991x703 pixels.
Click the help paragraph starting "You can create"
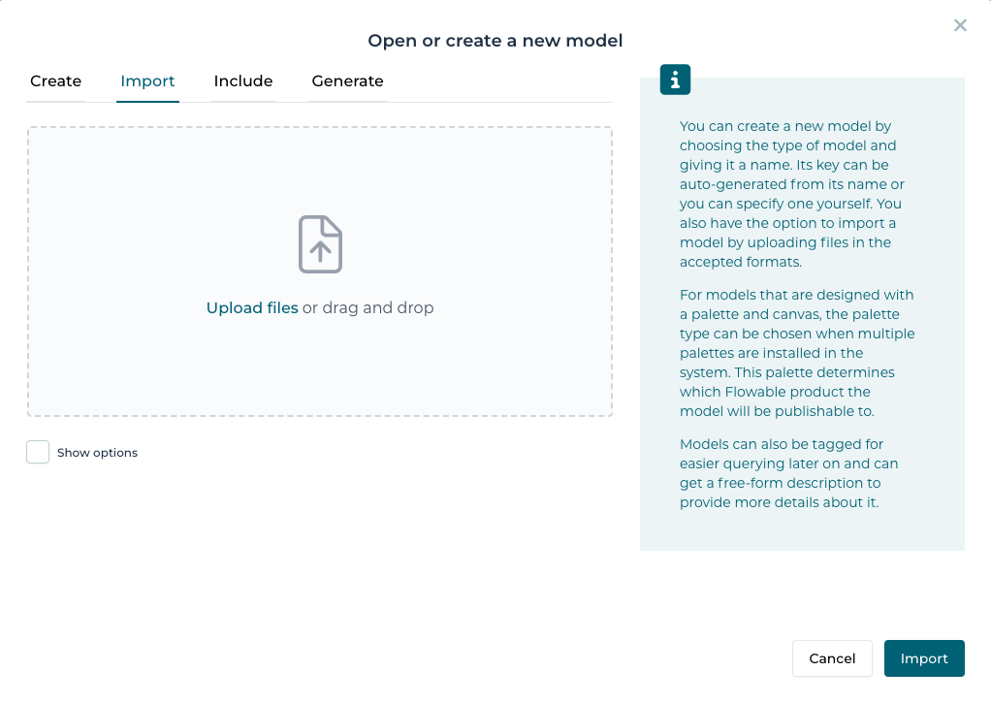coord(790,194)
